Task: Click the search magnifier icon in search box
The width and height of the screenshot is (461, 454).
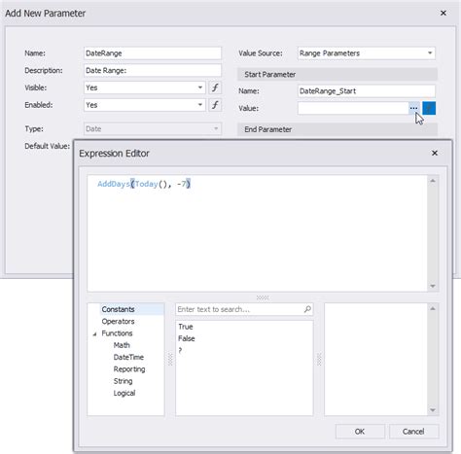Action: click(307, 309)
